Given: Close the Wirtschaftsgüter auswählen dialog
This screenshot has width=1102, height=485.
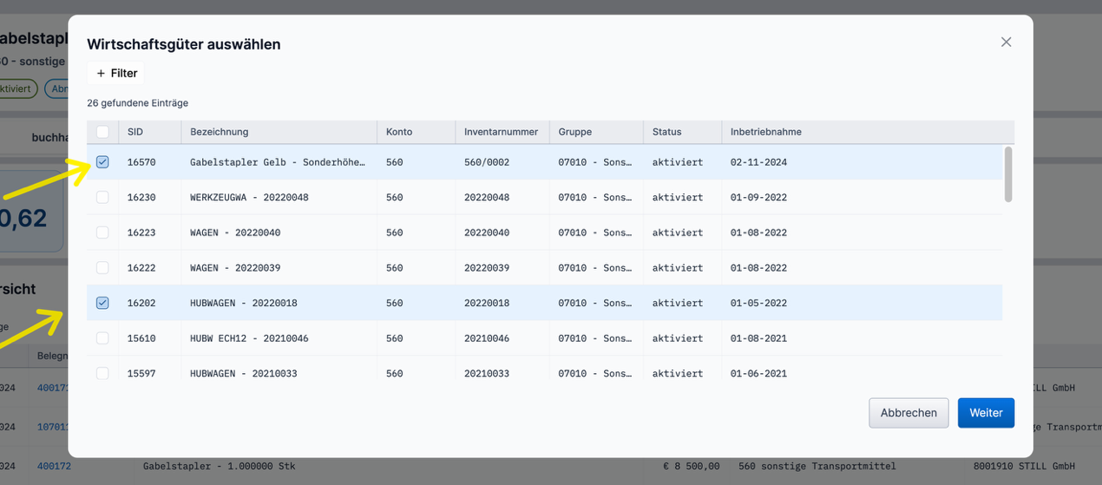Looking at the screenshot, I should pyautogui.click(x=1006, y=42).
